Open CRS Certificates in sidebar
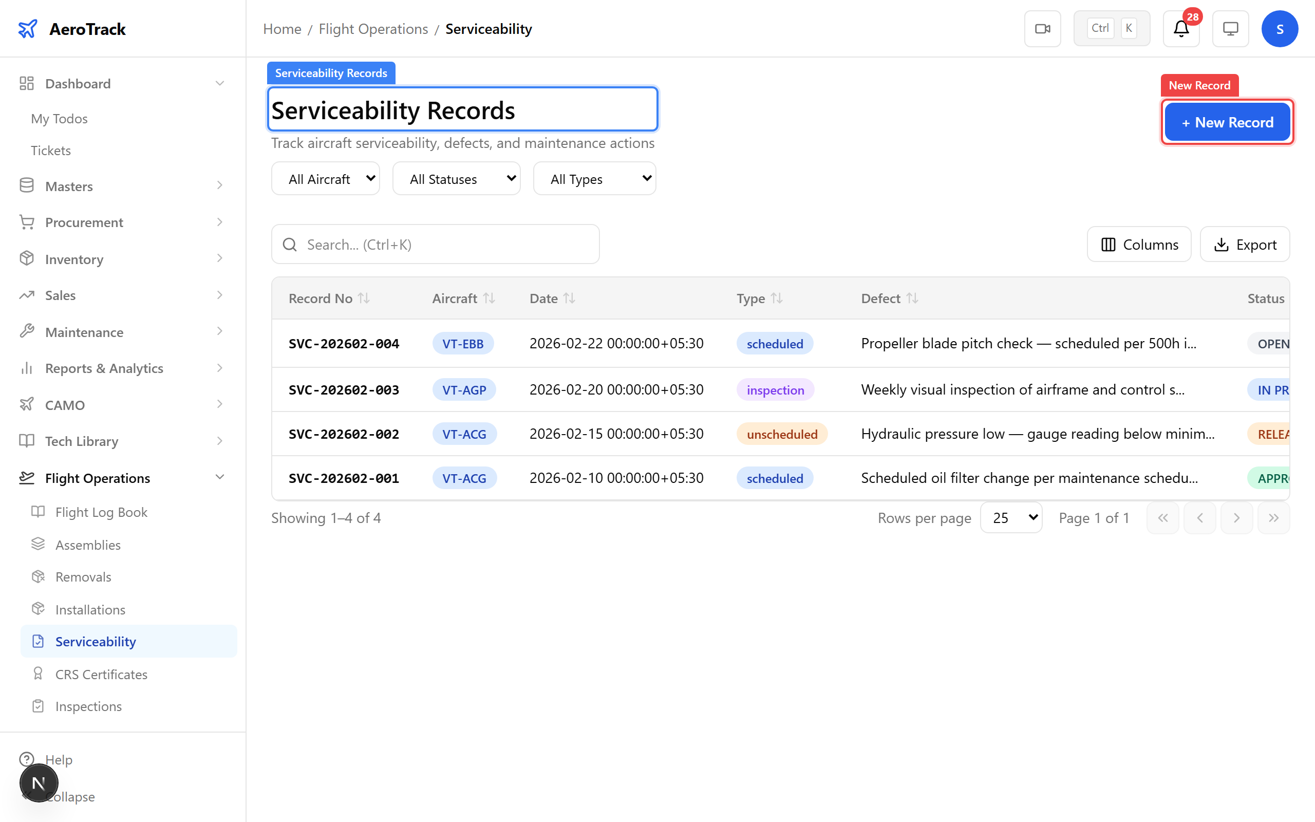Screen dimensions: 1315x822 [101, 674]
